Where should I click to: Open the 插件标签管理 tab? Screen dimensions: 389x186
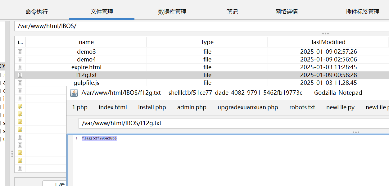(363, 12)
